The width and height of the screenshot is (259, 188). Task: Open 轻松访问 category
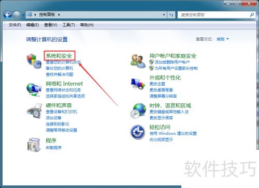coord(160,127)
